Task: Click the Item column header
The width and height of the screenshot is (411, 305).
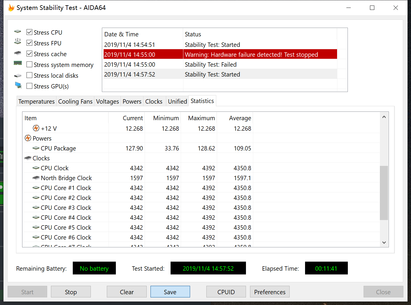Action: (x=65, y=118)
